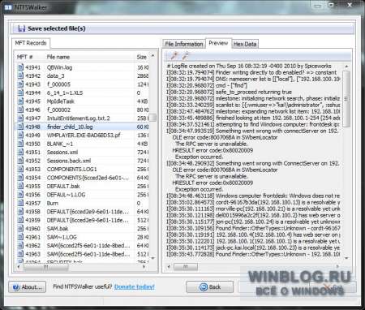Click the About question mark icon

point(16,287)
